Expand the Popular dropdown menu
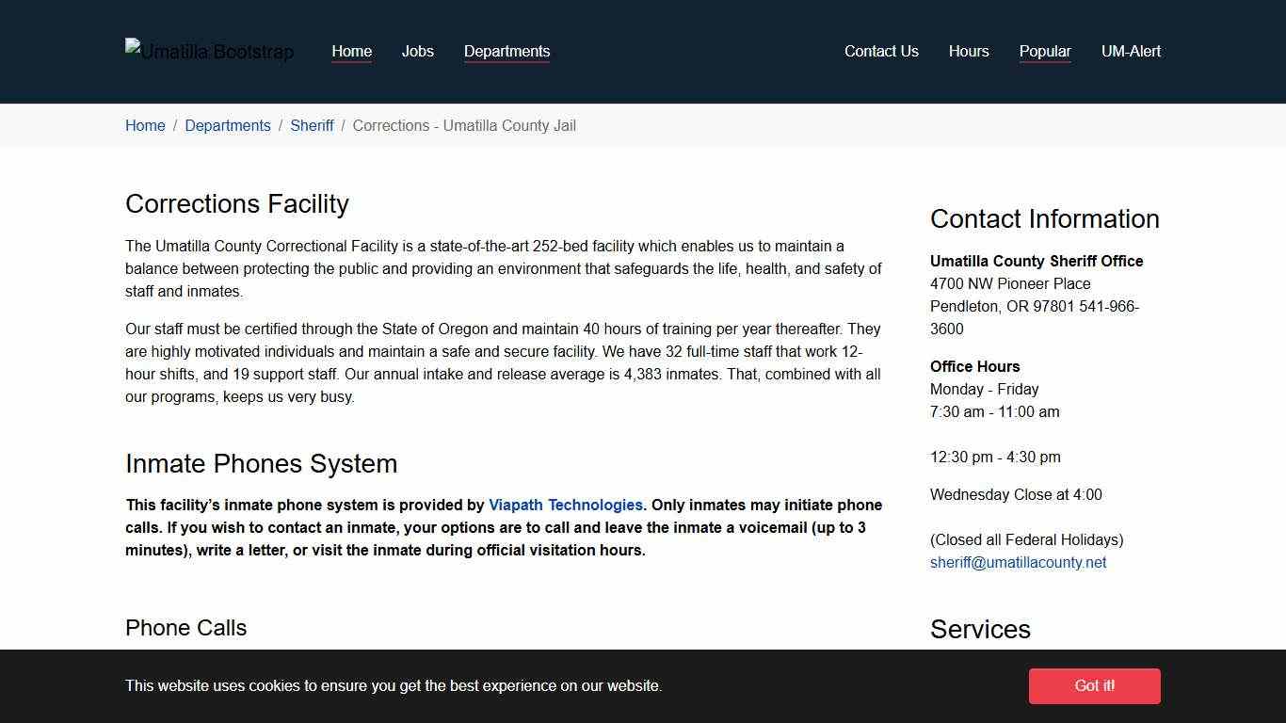The width and height of the screenshot is (1286, 723). coord(1045,52)
